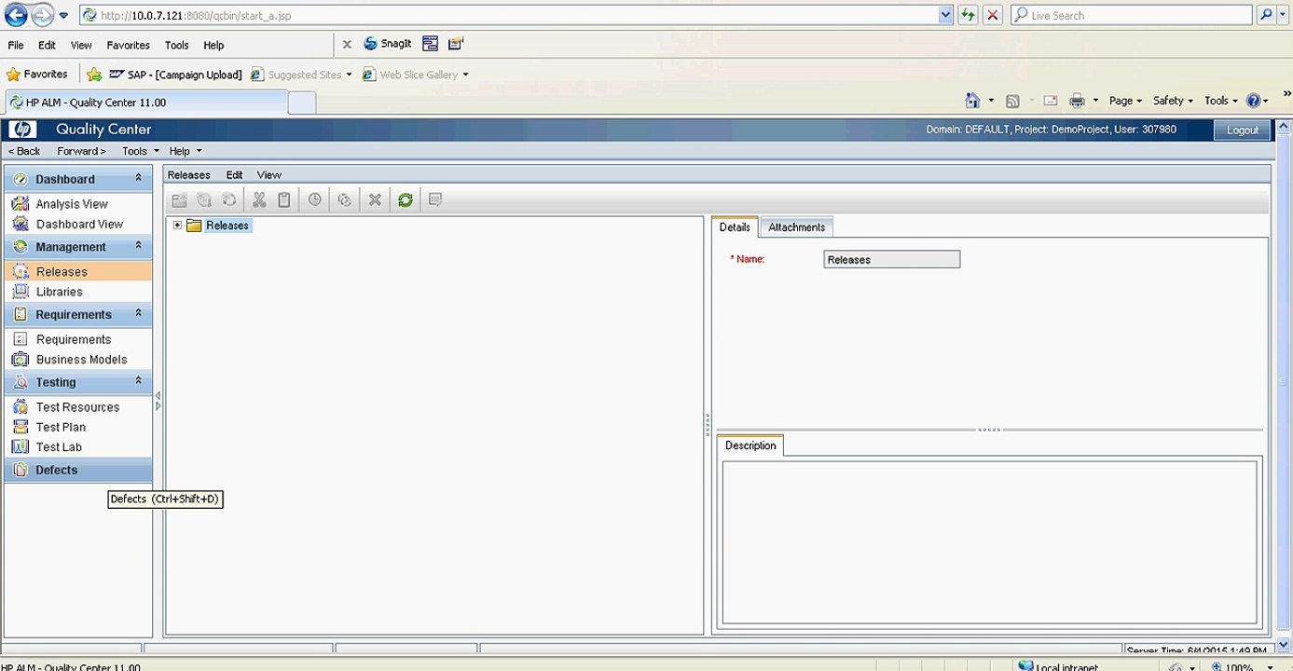The width and height of the screenshot is (1293, 671).
Task: Click the browser Stop loading icon
Action: tap(993, 15)
